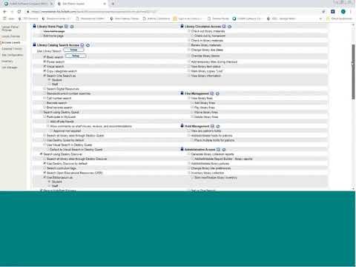356x267 pixels.
Task: Open Access Levels in the left sidebar
Action: coord(11,42)
